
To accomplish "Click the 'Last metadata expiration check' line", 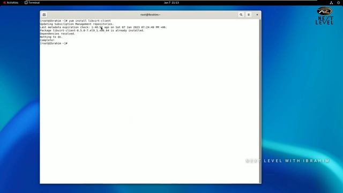I will [x=103, y=27].
